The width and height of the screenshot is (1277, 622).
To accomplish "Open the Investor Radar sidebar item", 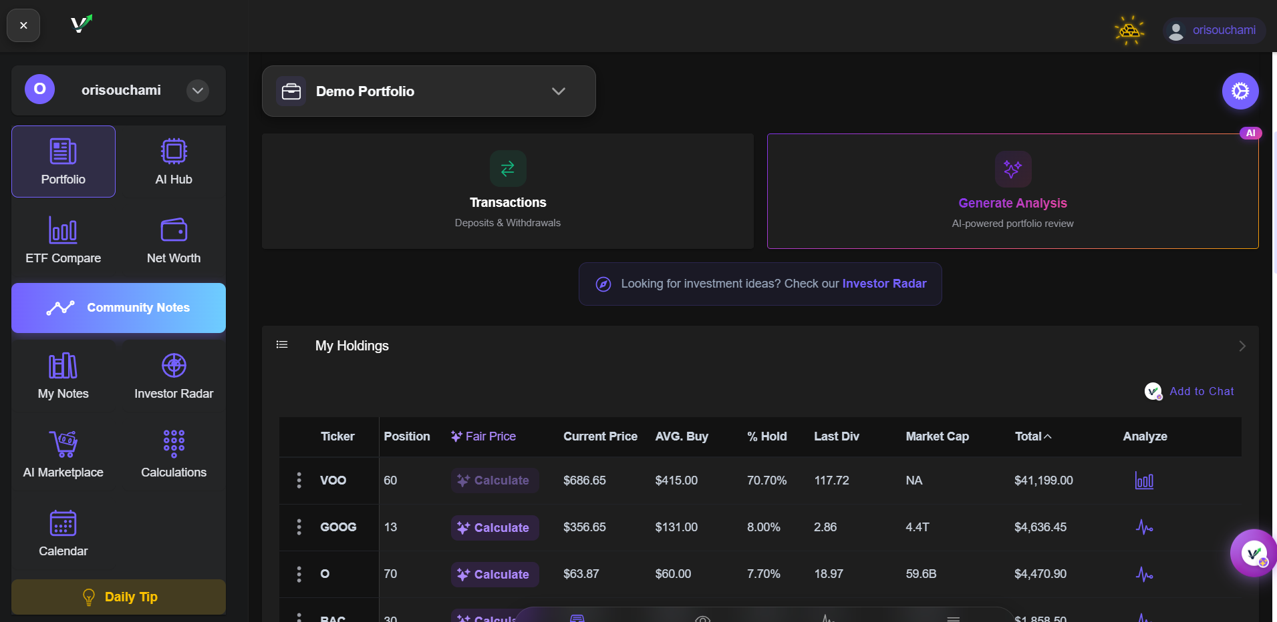I will coord(174,376).
